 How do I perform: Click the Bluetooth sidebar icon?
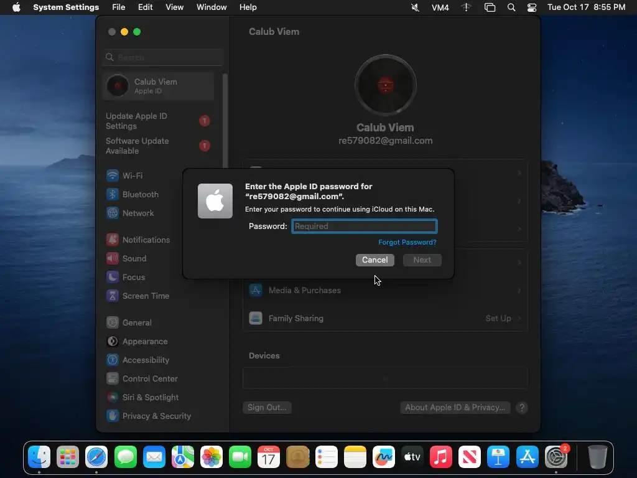click(x=113, y=194)
